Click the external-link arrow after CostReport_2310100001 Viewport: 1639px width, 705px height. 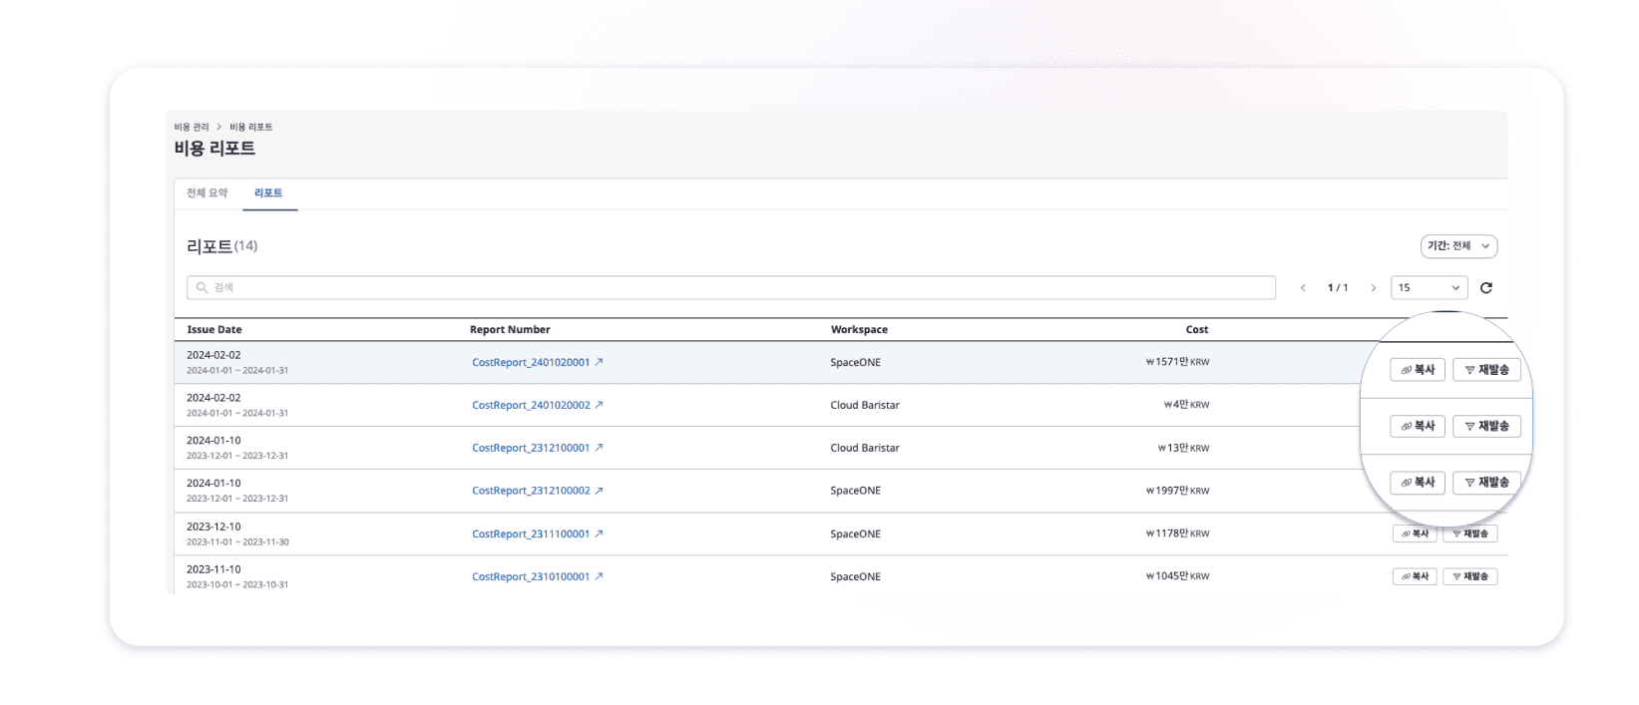point(600,576)
